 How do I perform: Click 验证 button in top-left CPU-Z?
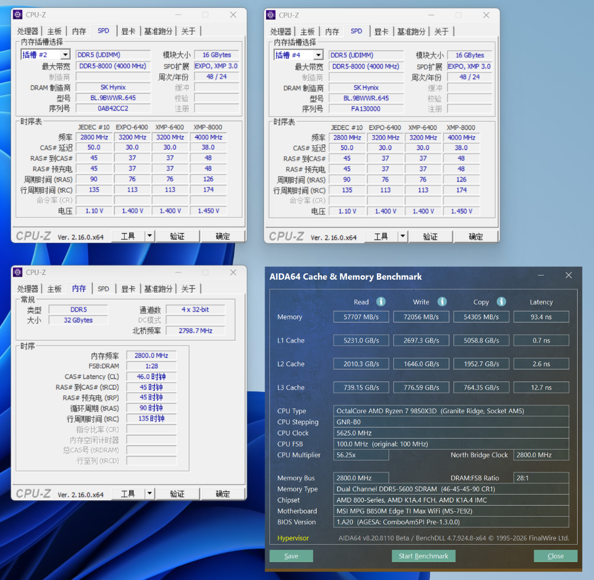point(177,236)
